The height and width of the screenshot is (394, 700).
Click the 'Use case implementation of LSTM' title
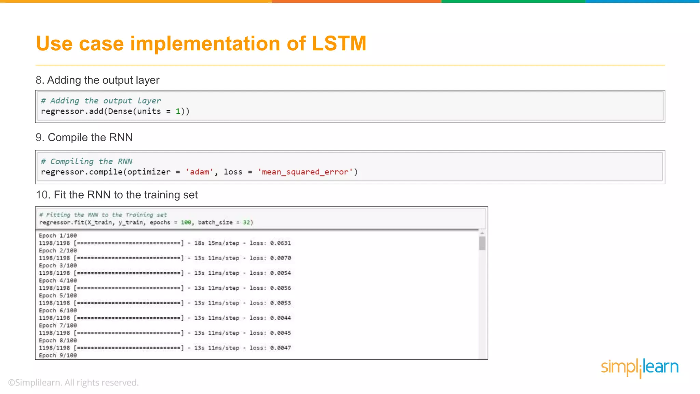[x=201, y=43]
